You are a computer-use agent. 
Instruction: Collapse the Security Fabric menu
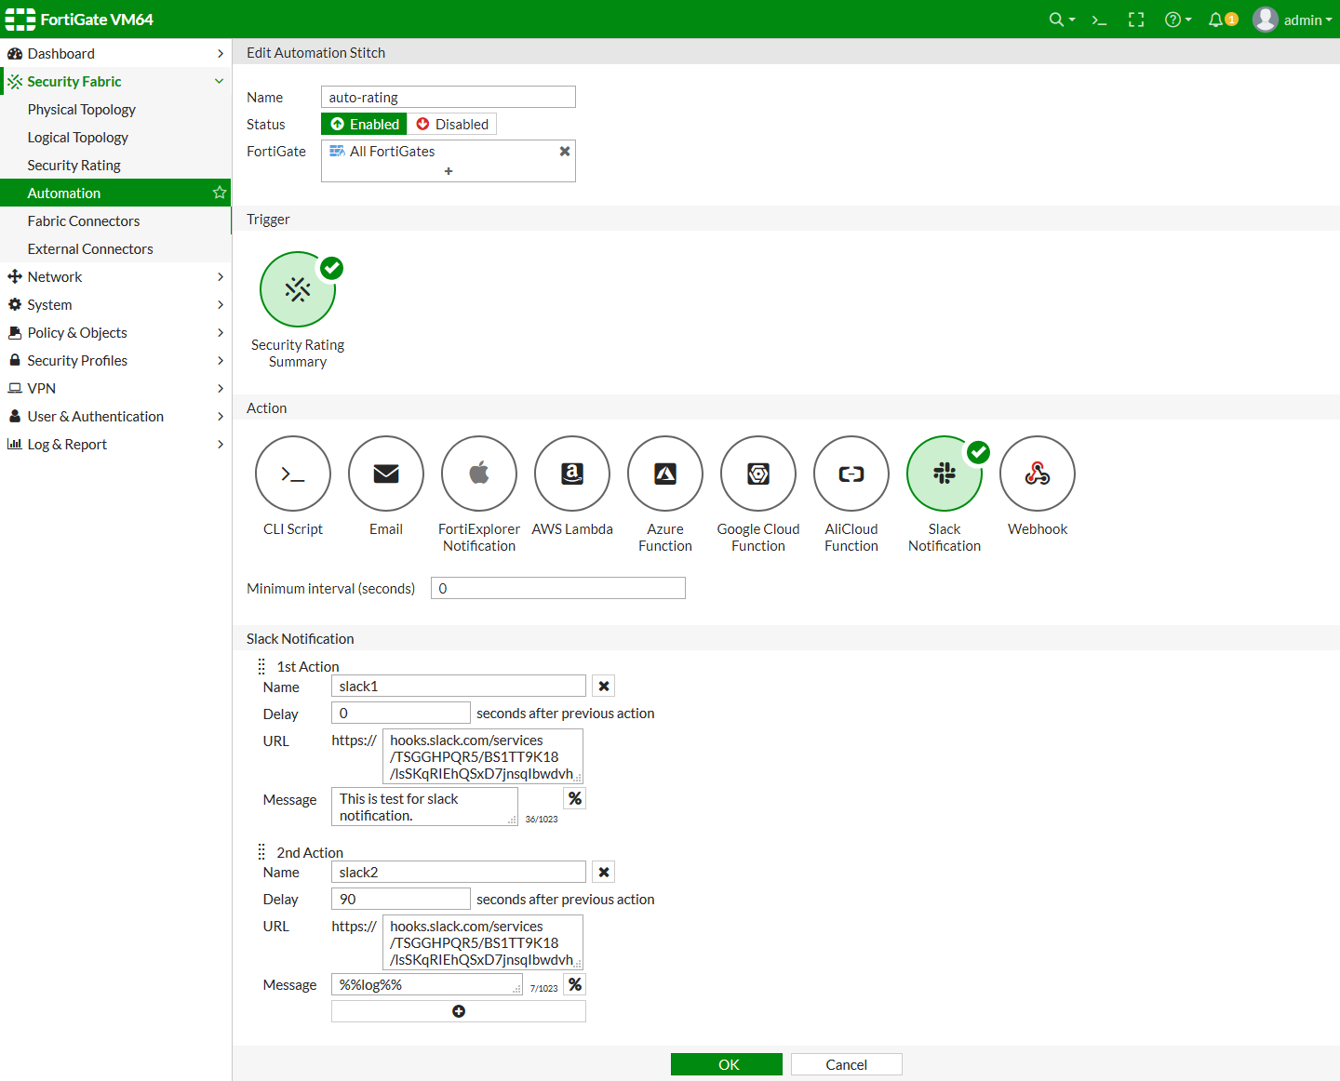[x=115, y=81]
